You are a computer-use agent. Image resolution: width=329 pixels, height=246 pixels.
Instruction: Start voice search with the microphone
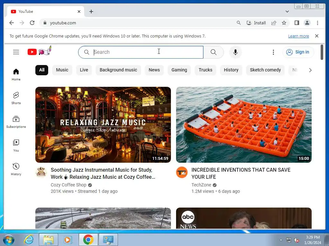tap(236, 52)
